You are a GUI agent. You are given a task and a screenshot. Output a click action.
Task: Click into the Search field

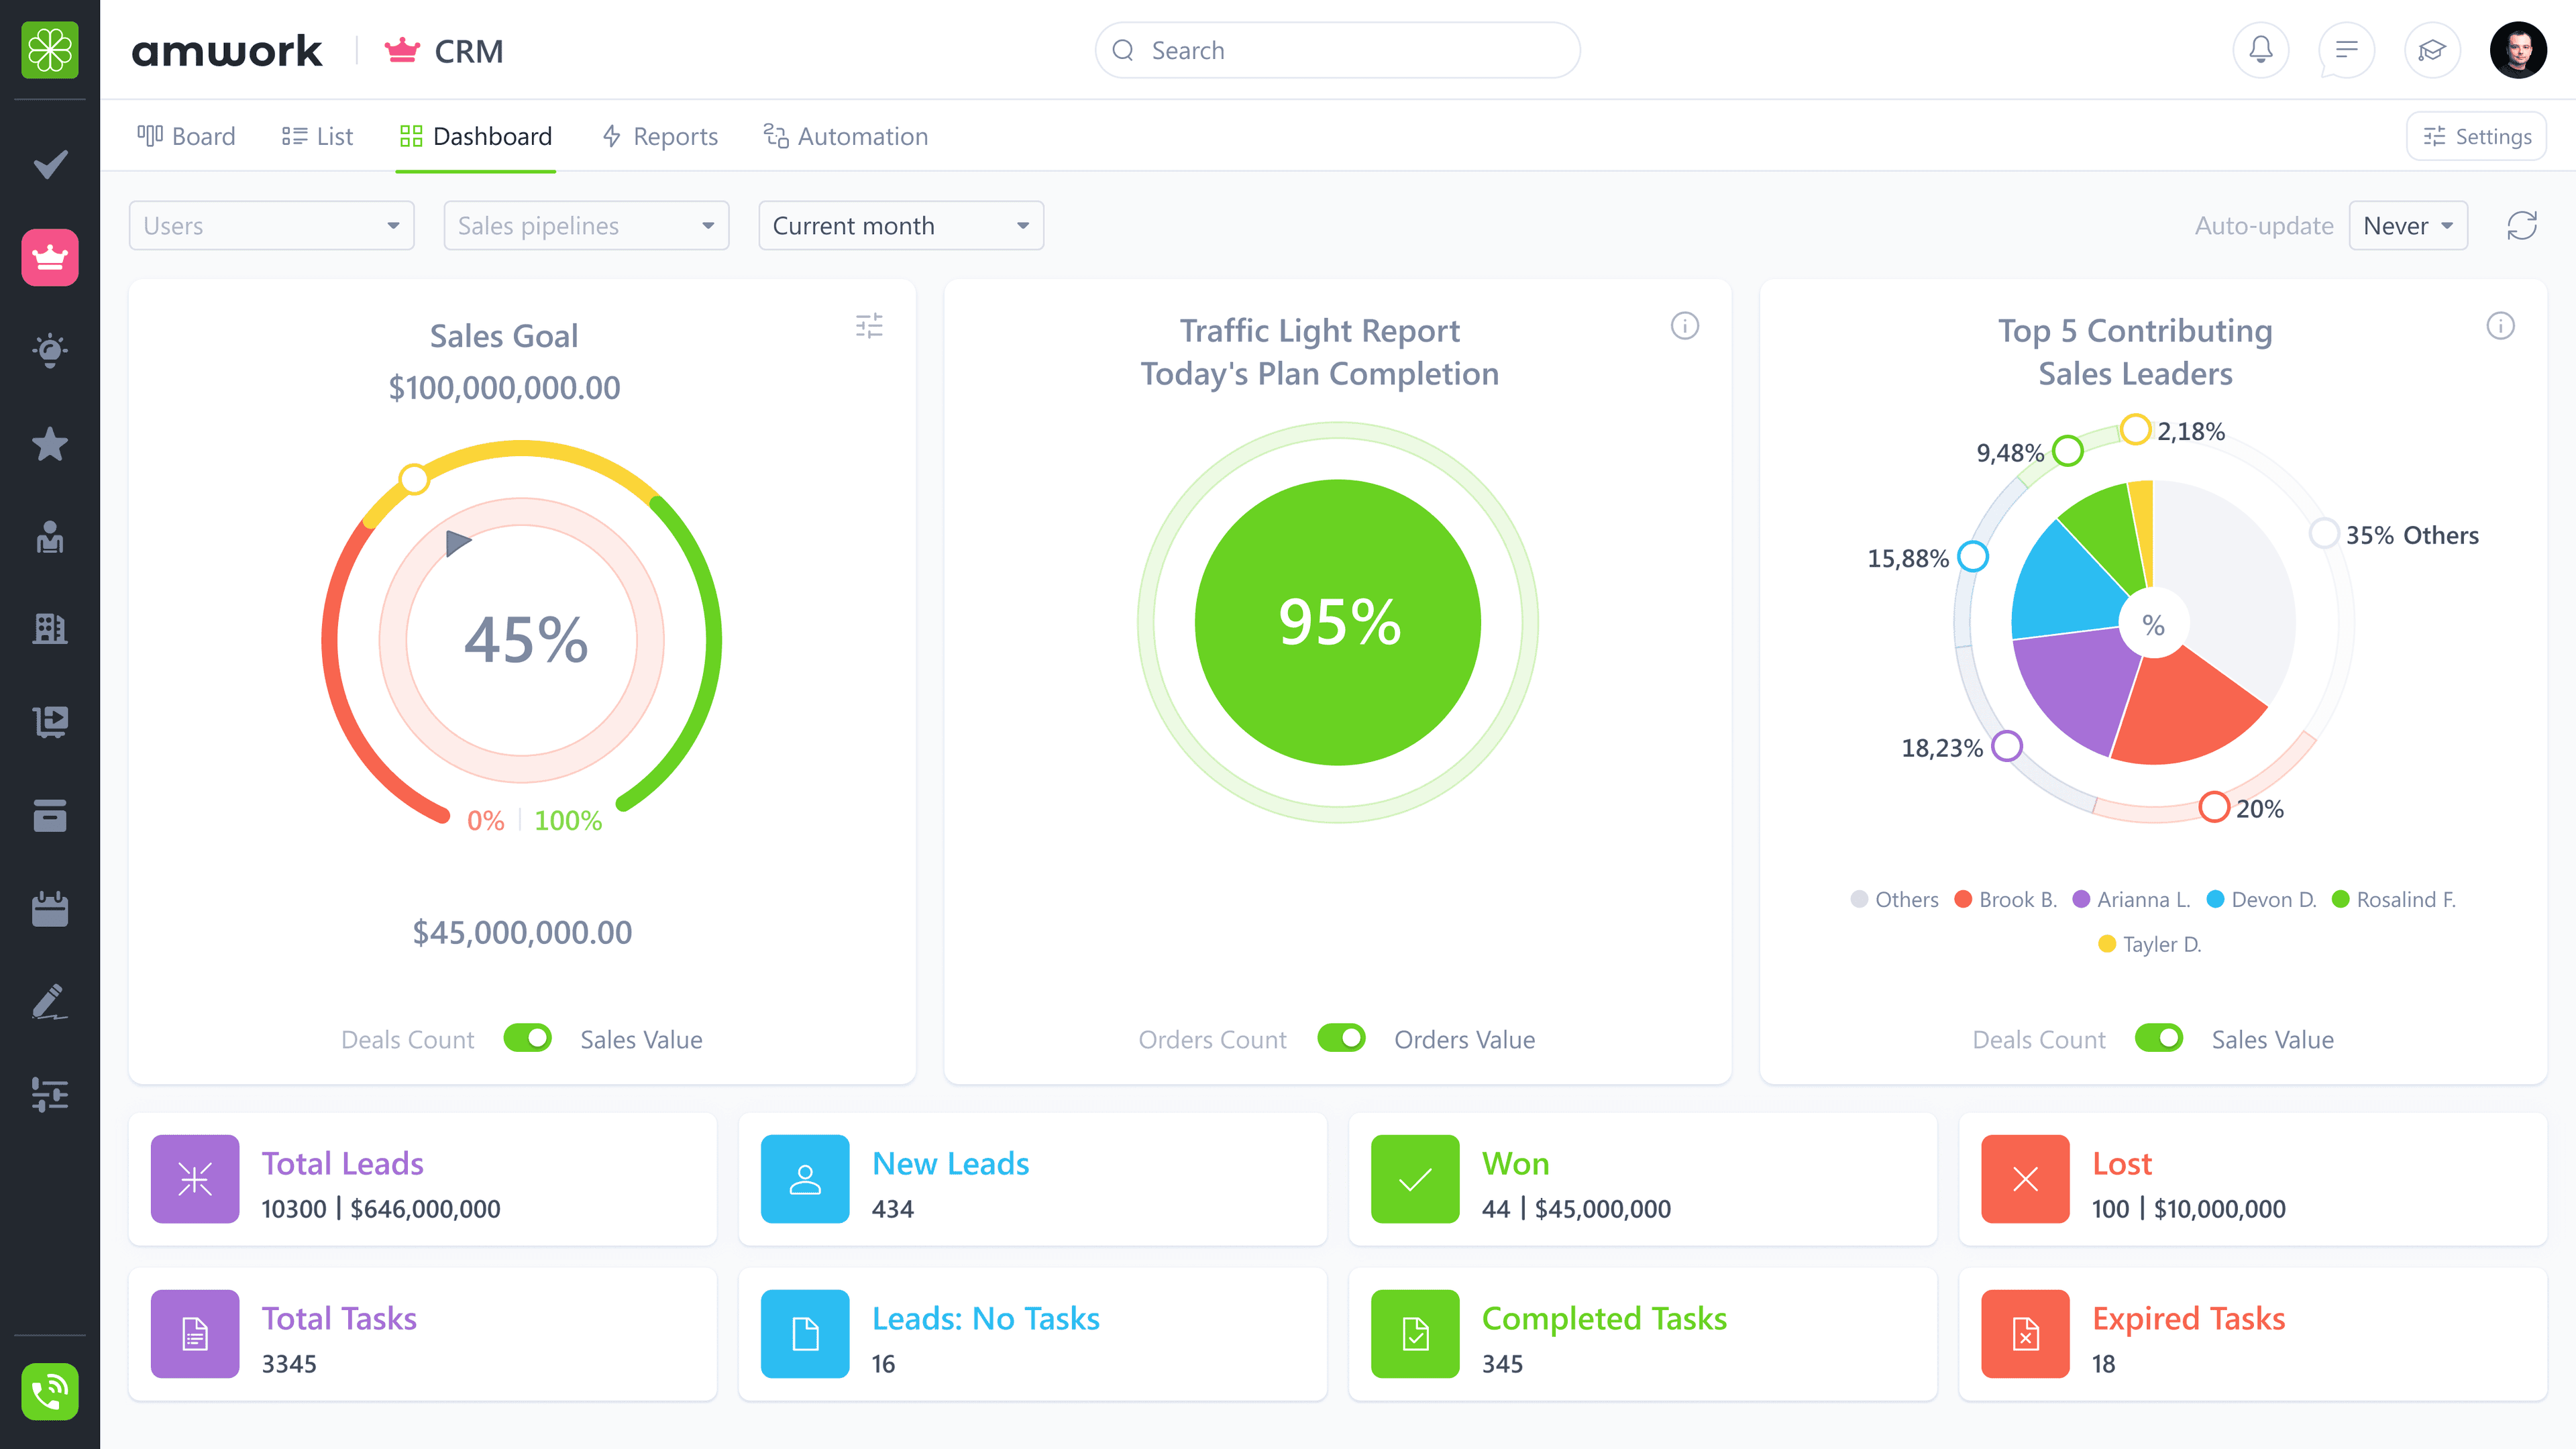[x=1337, y=50]
